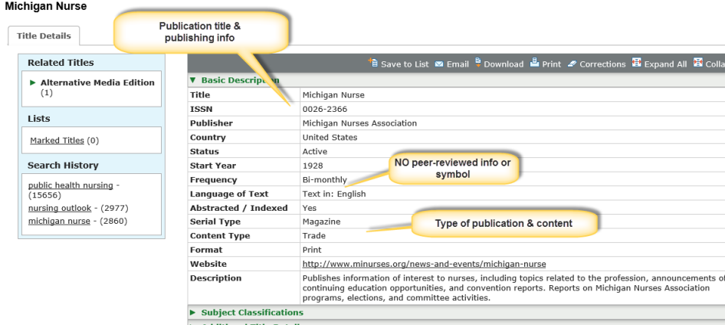Viewport: 725px width, 325px height.
Task: Open michigan nurse search history link
Action: 59,221
